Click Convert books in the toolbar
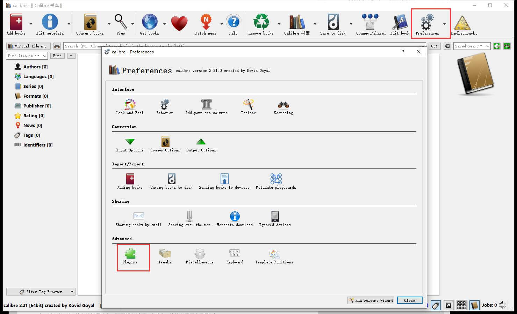Screen dimensions: 517x314 [90, 24]
